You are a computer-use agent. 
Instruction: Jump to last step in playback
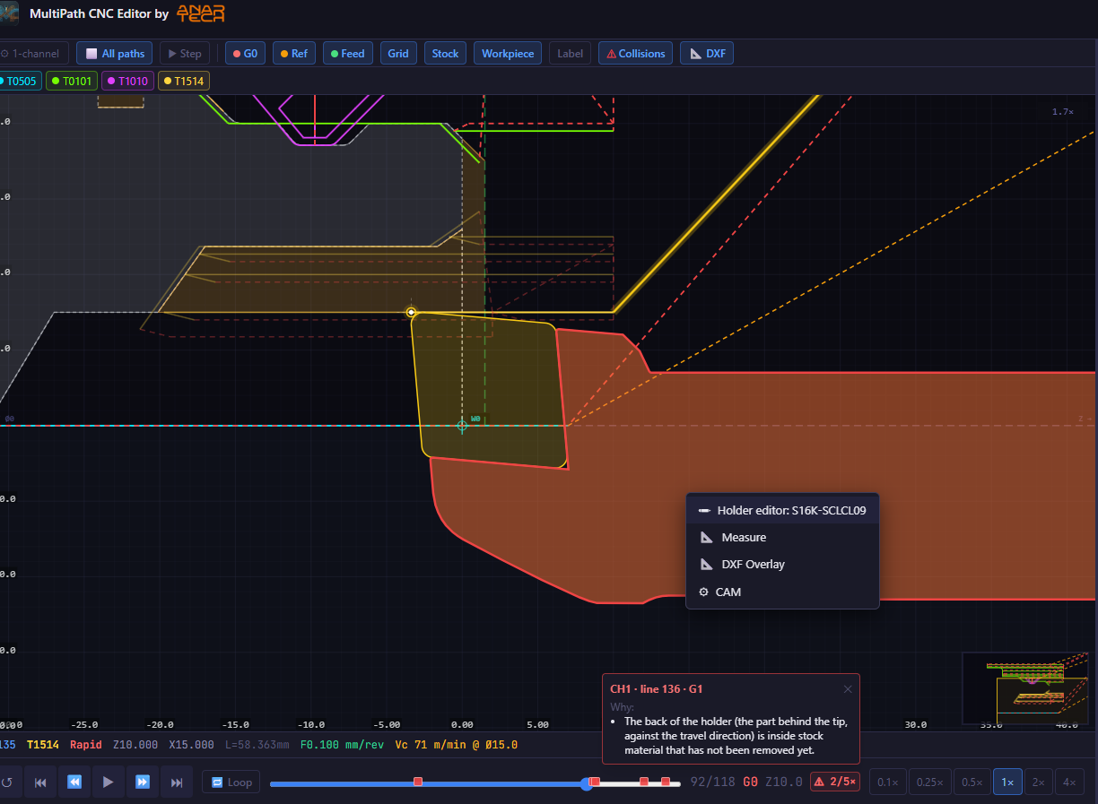(x=177, y=782)
